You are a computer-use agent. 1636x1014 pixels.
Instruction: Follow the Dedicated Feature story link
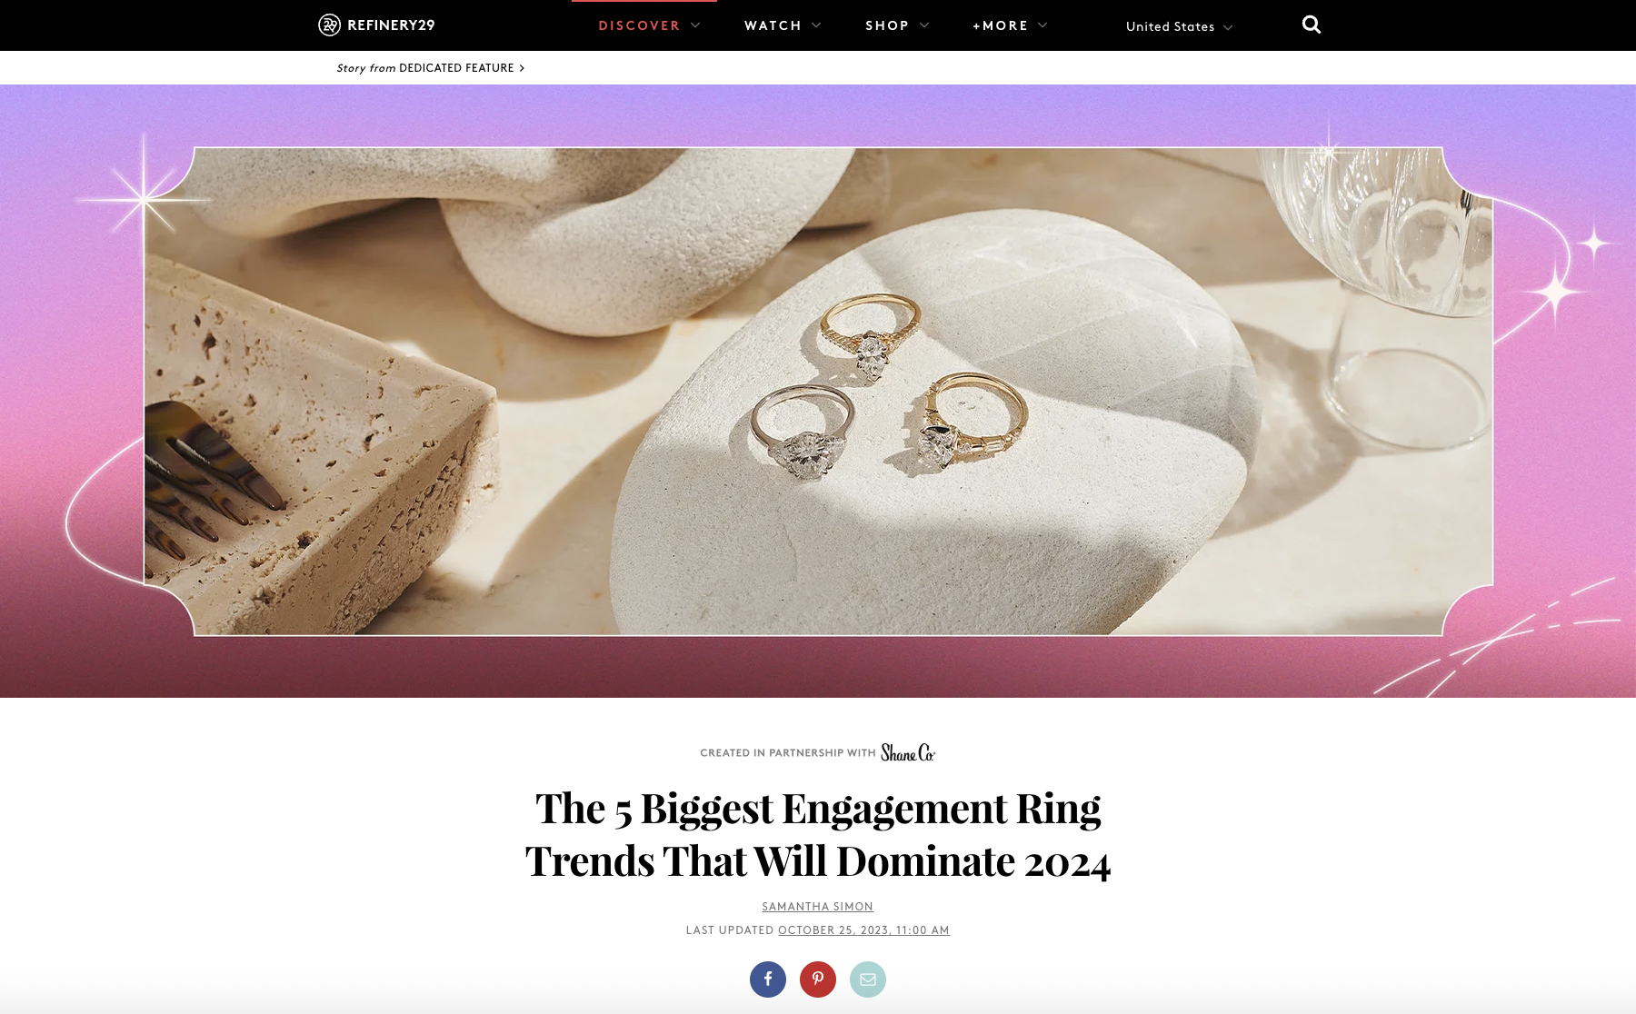click(456, 68)
